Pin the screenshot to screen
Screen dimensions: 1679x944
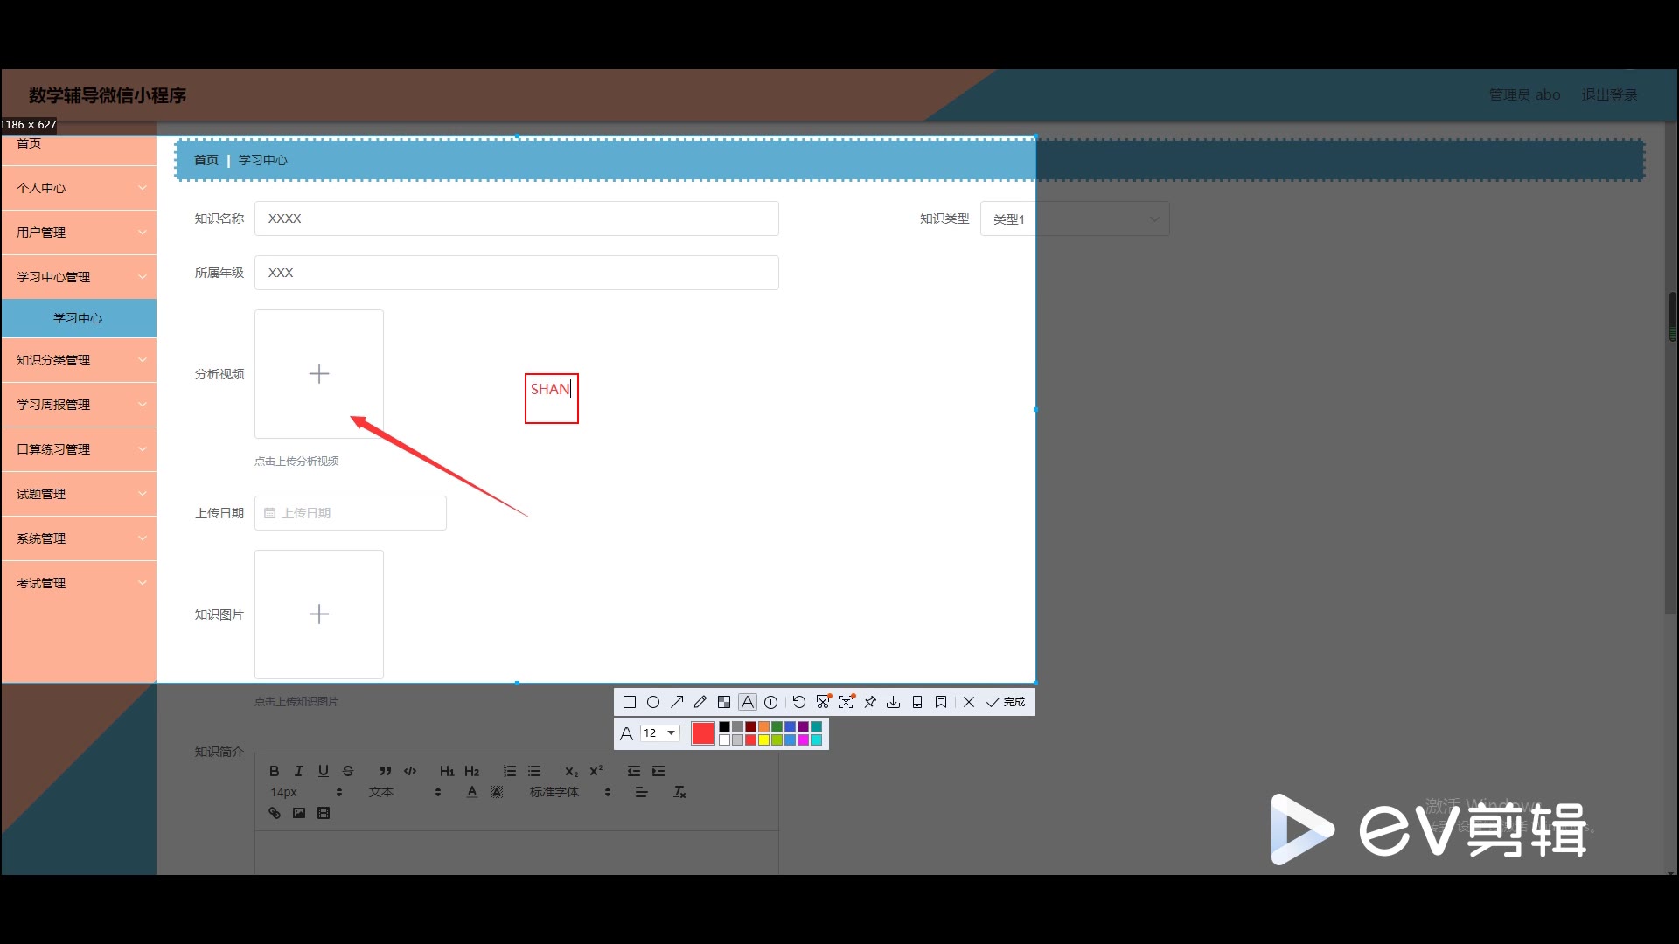[x=870, y=702]
